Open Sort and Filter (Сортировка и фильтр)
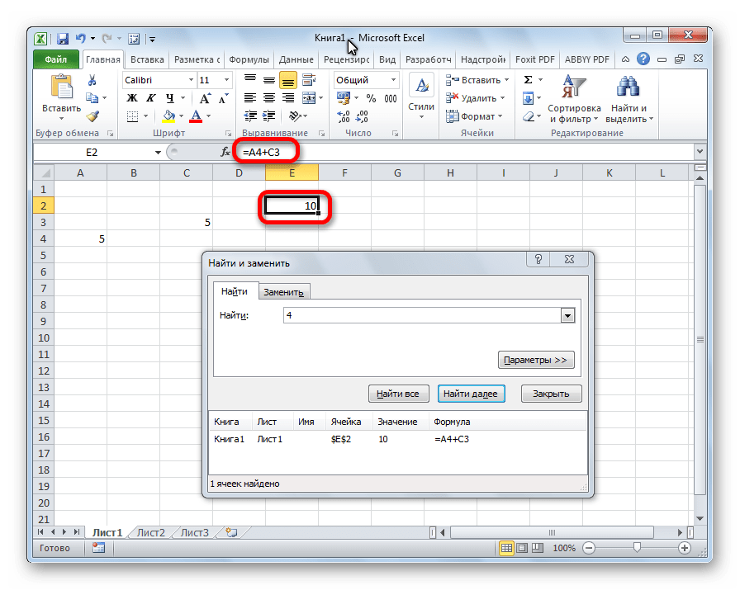This screenshot has width=740, height=590. [x=574, y=98]
